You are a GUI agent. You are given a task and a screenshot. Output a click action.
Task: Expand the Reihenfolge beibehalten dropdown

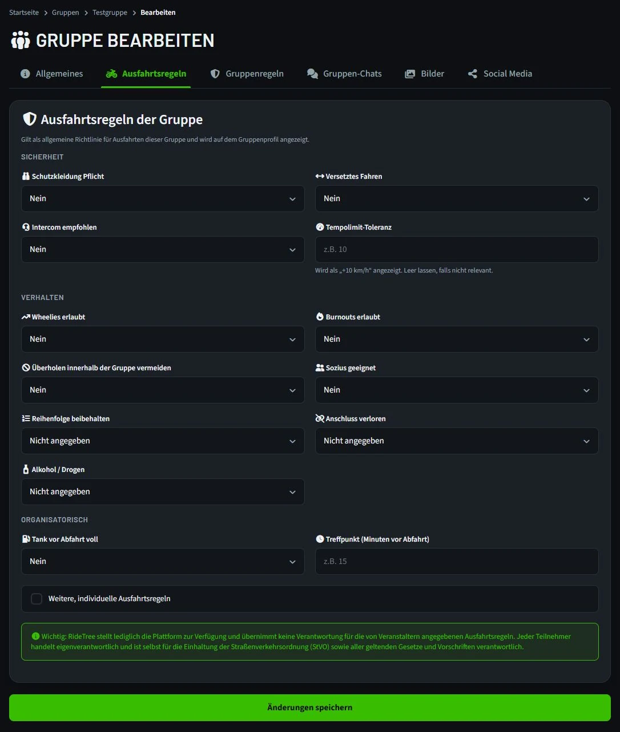click(163, 441)
